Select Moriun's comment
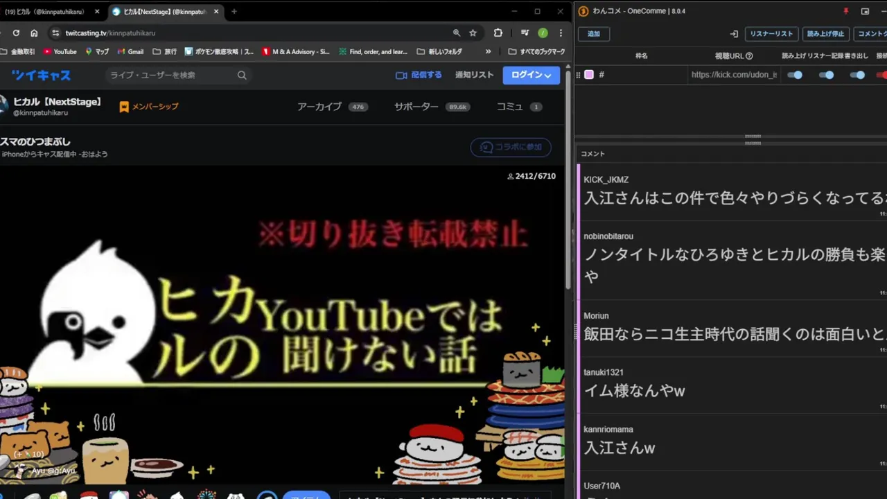The height and width of the screenshot is (499, 887). 733,327
